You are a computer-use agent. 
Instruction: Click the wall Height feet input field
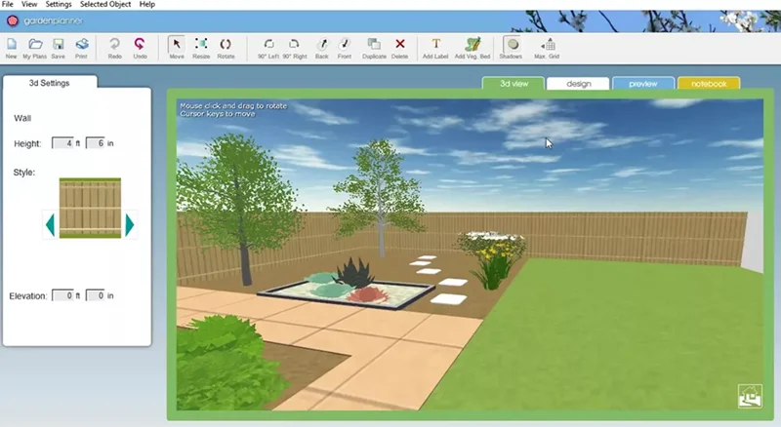pos(62,143)
